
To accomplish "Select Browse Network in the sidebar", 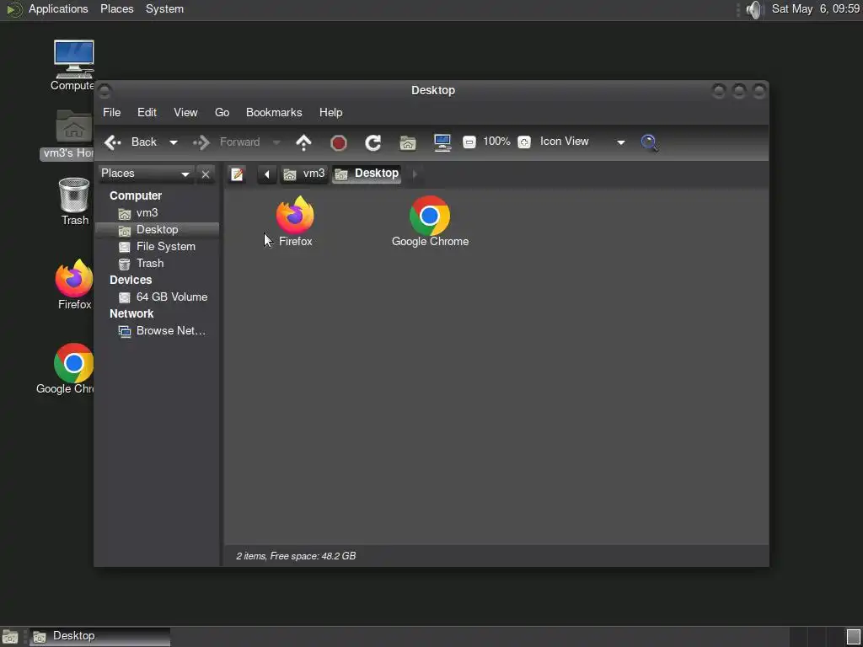I will pyautogui.click(x=158, y=330).
